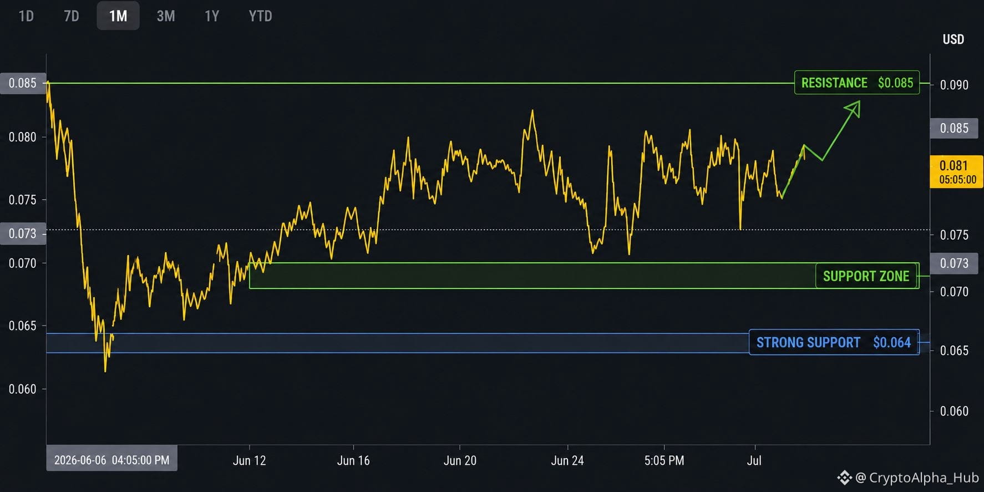Image resolution: width=984 pixels, height=492 pixels.
Task: Select the highlighted 0.073 tag on right axis
Action: point(954,263)
